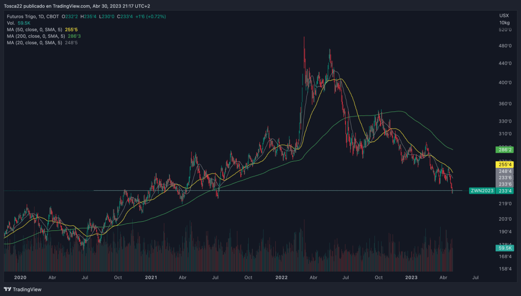
Task: Click the Vol. 59.5K legend entry
Action: (x=18, y=23)
